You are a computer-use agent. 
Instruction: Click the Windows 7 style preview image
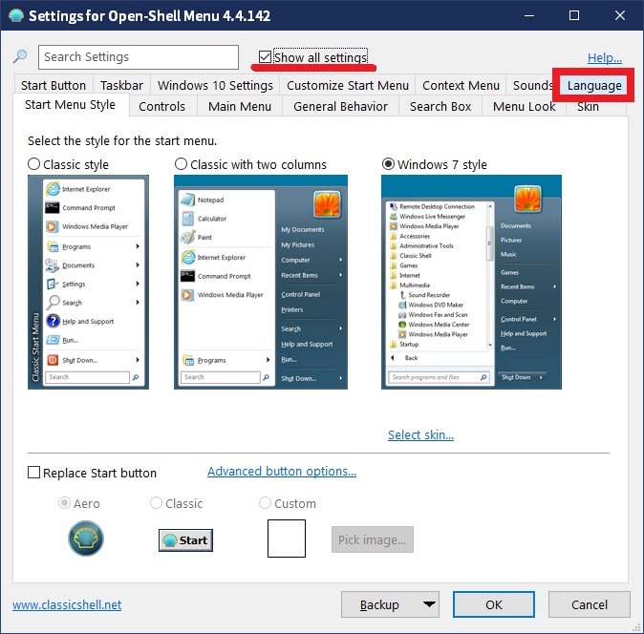[471, 282]
